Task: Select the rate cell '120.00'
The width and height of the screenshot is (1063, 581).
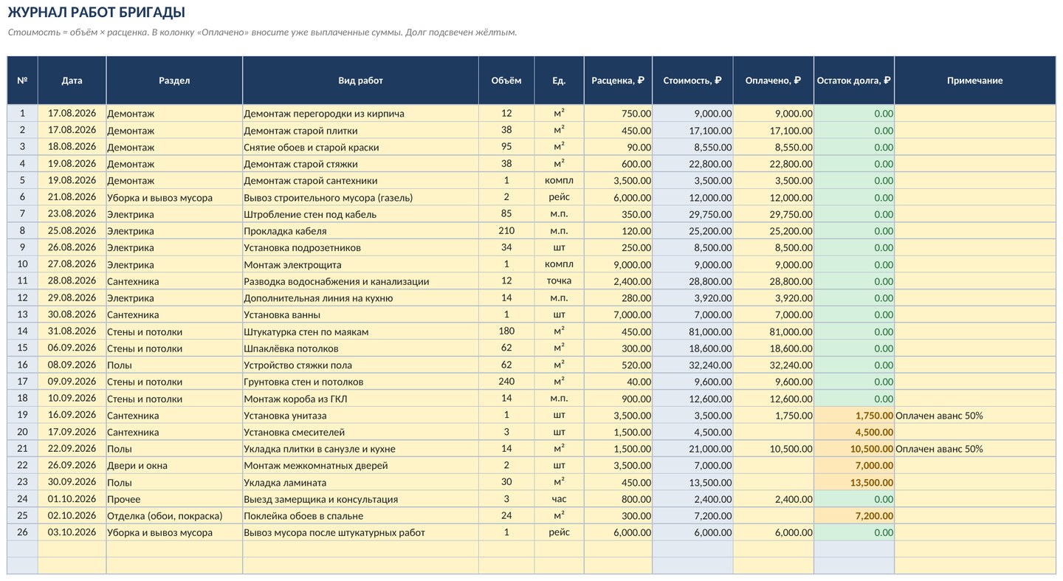Action: [618, 231]
